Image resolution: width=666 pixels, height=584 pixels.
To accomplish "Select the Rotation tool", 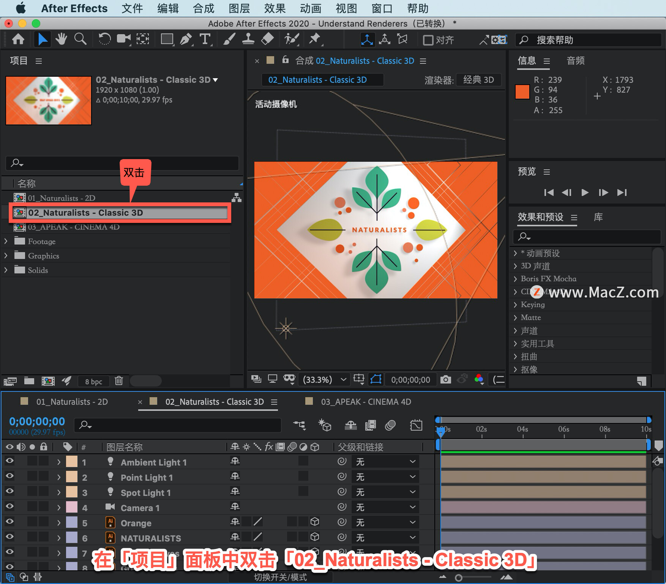I will coord(104,39).
